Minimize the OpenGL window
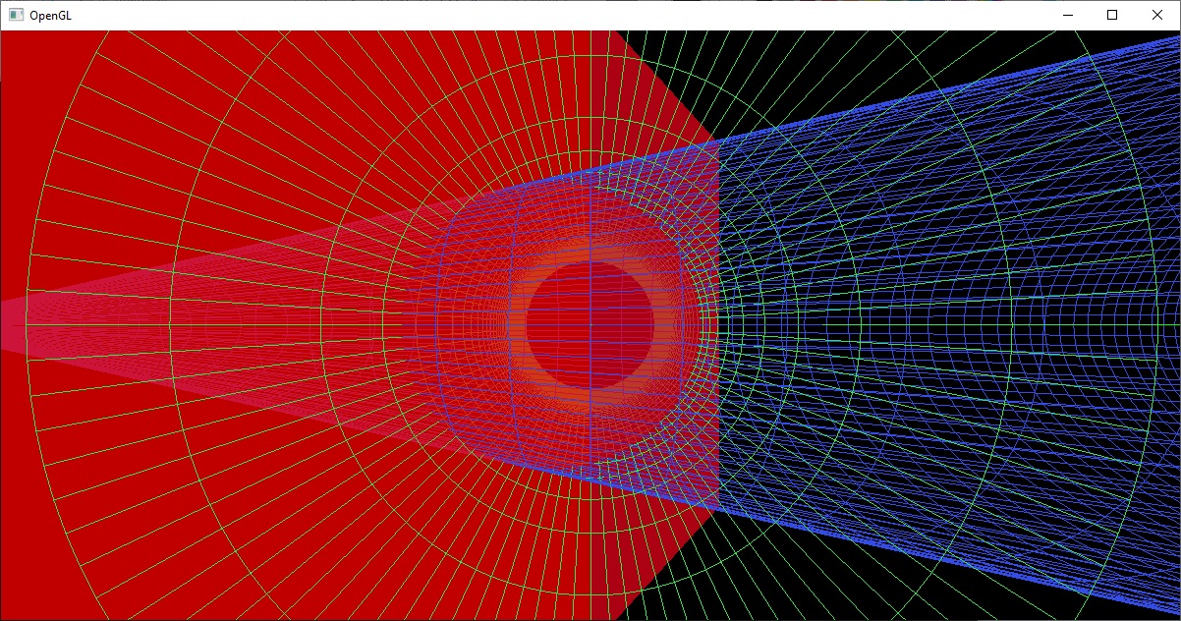This screenshot has width=1181, height=621. point(1067,15)
